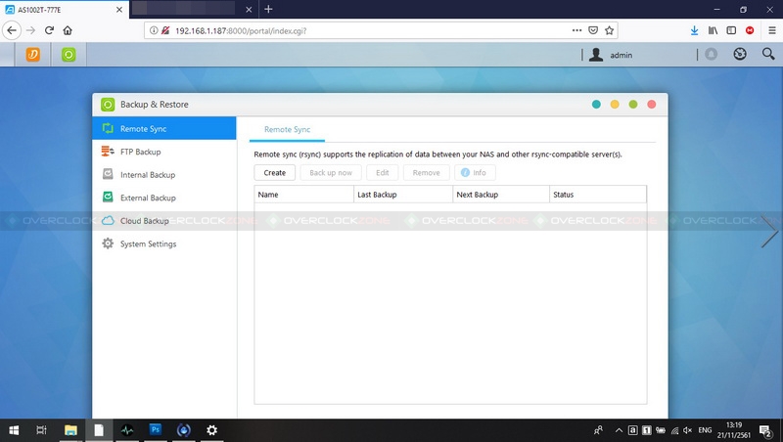Open File Explorer from the taskbar

pos(70,430)
